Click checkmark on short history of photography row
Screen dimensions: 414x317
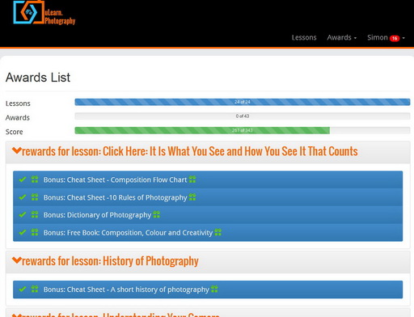[x=23, y=289]
